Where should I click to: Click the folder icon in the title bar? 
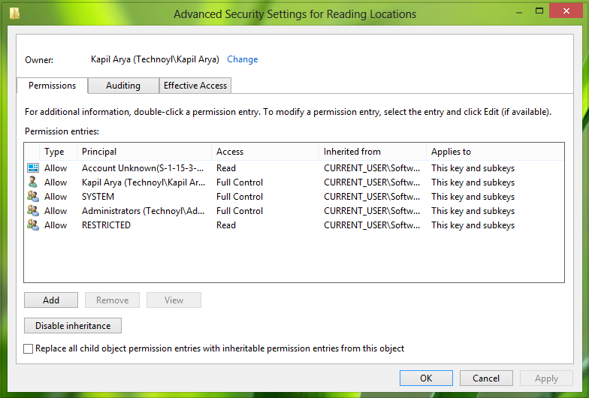(15, 14)
